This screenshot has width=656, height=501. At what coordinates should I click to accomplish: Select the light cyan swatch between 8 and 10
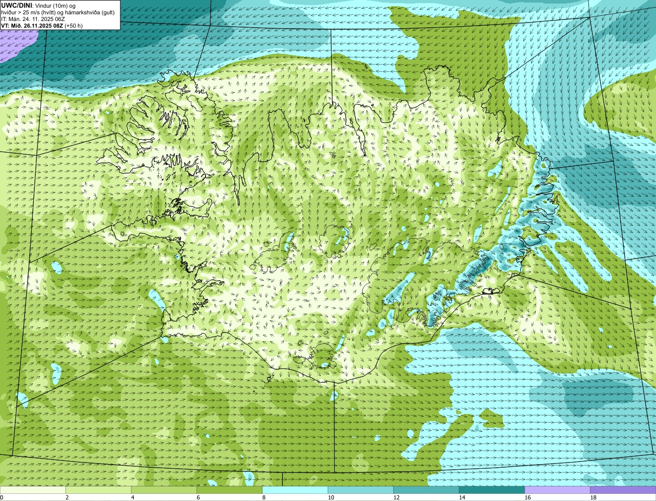pos(295,490)
